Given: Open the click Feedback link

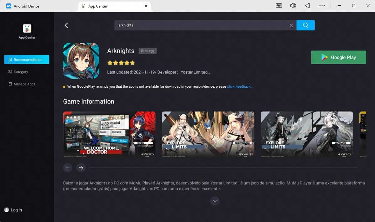Looking at the screenshot, I should (x=239, y=86).
